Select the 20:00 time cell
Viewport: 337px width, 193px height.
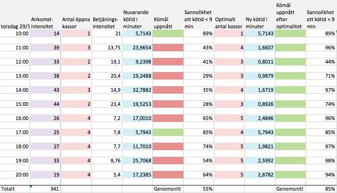(x=15, y=175)
